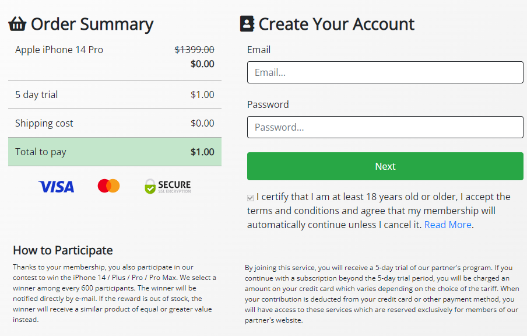Image resolution: width=527 pixels, height=336 pixels.
Task: Click the account contact-book icon
Action: click(x=247, y=24)
